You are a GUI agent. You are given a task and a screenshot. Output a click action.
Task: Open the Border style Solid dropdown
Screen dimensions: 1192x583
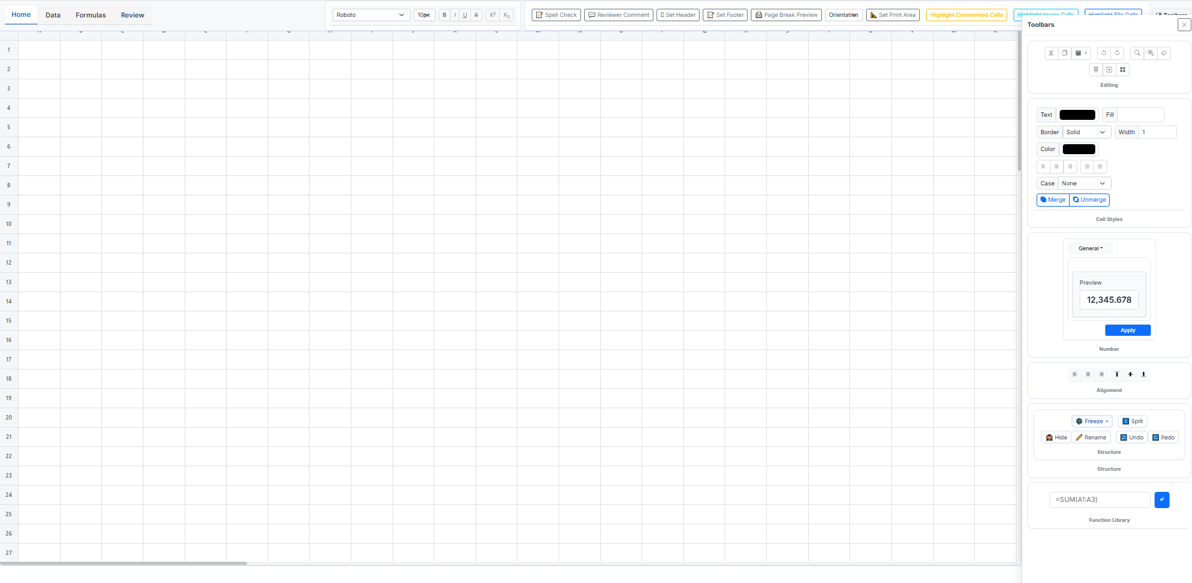click(x=1086, y=132)
